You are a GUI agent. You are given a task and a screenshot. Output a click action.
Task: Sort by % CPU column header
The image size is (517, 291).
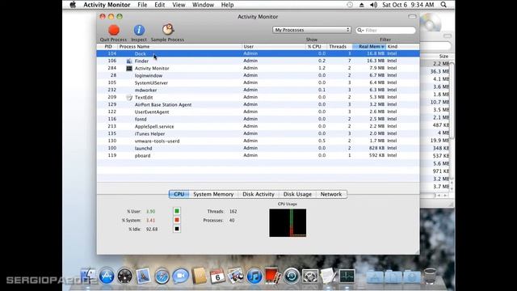tap(316, 47)
